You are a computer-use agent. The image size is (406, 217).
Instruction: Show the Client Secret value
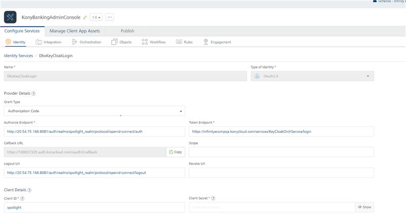coord(364,207)
